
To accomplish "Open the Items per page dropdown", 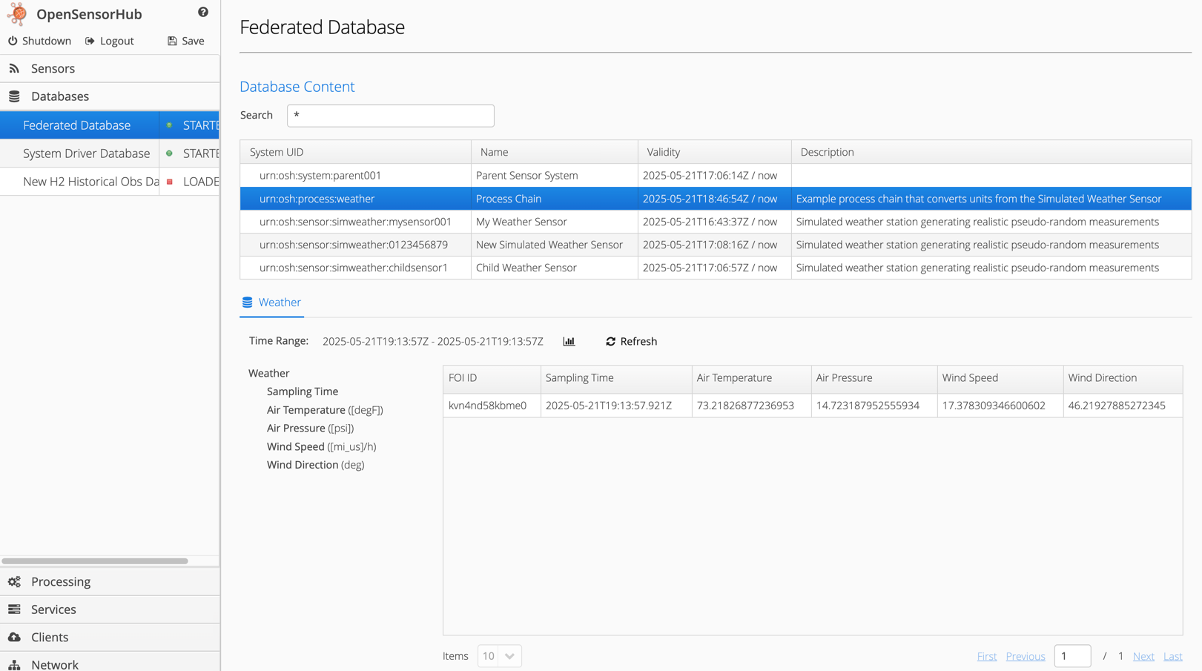I will click(499, 656).
